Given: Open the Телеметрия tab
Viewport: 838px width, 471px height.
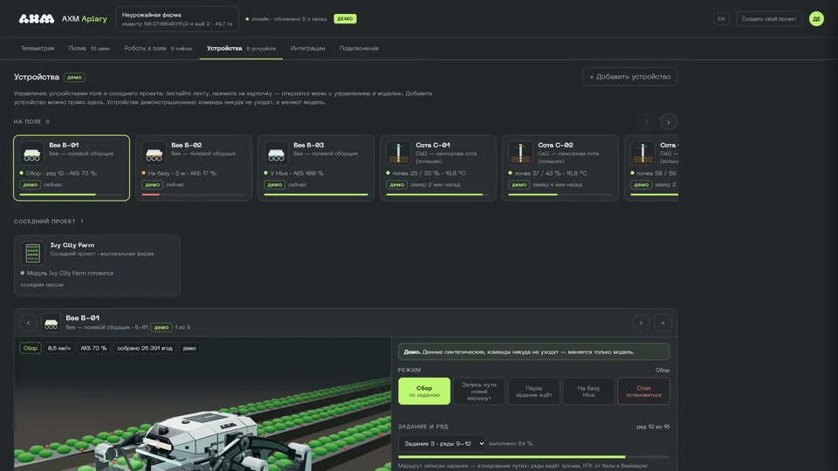Looking at the screenshot, I should (x=38, y=48).
